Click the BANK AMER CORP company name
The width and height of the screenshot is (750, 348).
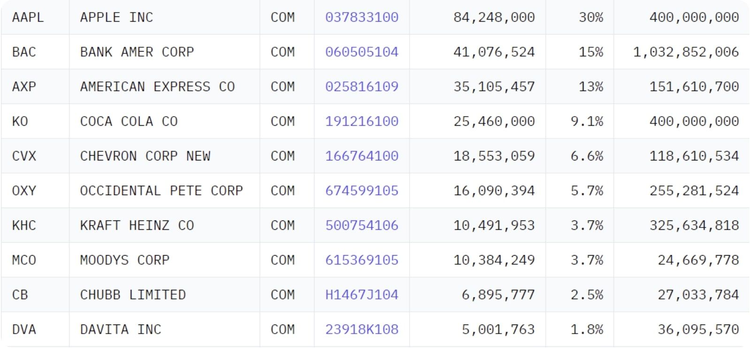pyautogui.click(x=137, y=52)
